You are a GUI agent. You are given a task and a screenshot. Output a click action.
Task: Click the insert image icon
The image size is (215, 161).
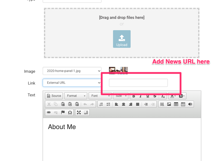coord(169,104)
